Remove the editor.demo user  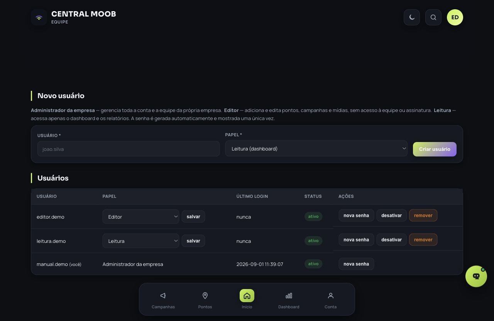click(423, 216)
